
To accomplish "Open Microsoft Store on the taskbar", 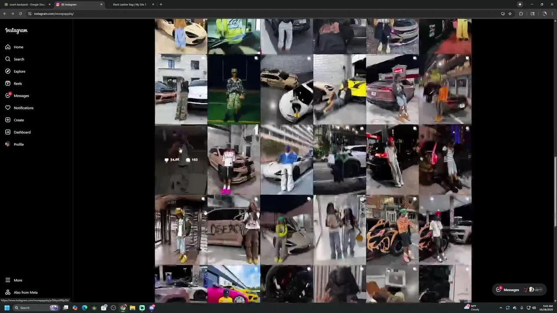I will click(x=104, y=308).
